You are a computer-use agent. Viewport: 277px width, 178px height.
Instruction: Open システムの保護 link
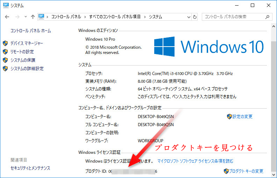pos(23,60)
